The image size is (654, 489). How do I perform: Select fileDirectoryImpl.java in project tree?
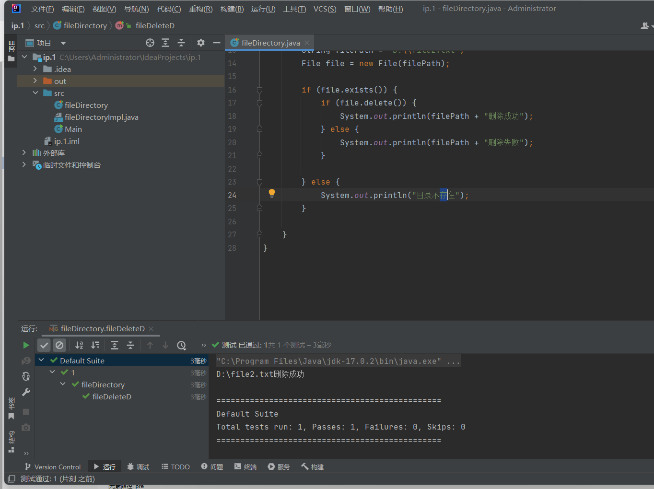(101, 117)
